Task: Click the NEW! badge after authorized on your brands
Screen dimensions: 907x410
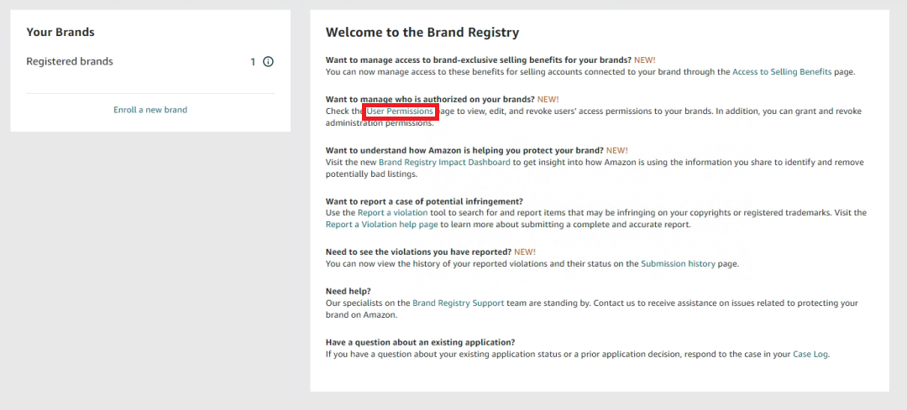Action: click(x=548, y=99)
